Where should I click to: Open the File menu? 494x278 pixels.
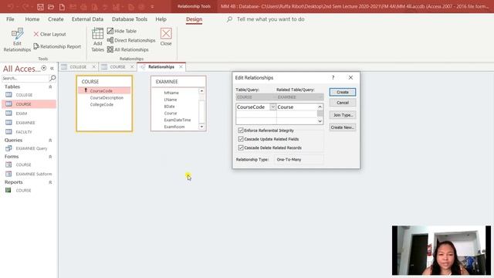[x=10, y=19]
